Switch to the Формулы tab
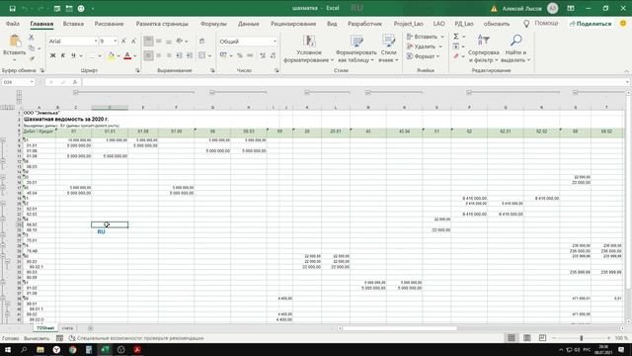 [x=213, y=24]
